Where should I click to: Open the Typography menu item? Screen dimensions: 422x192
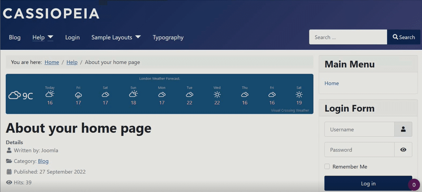168,37
